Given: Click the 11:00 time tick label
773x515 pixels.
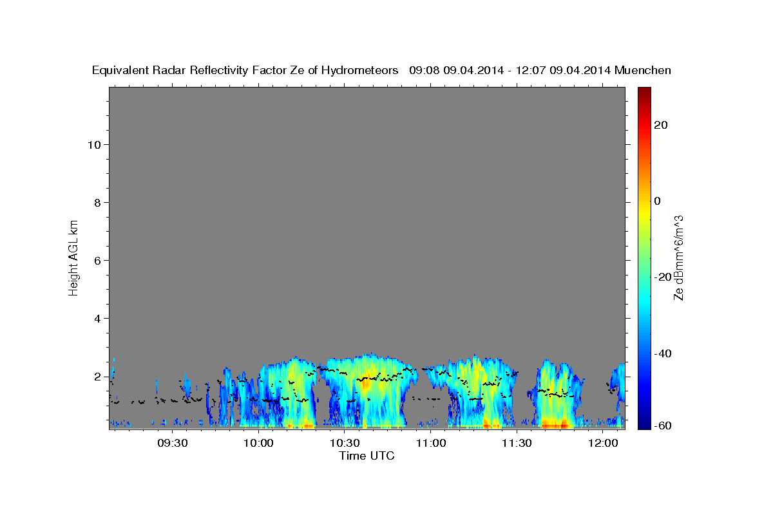Looking at the screenshot, I should click(431, 443).
